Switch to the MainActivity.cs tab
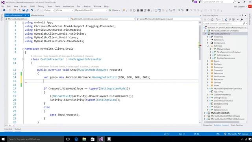The height and width of the screenshot is (142, 252). (x=37, y=15)
